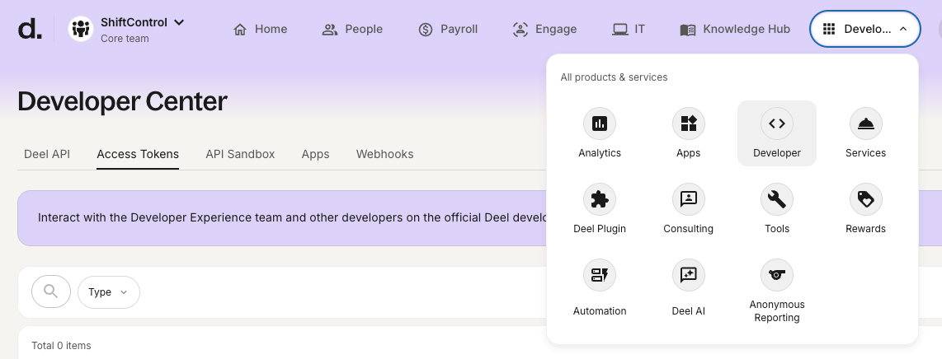Go to Payroll in top navigation
The height and width of the screenshot is (359, 942).
(448, 29)
